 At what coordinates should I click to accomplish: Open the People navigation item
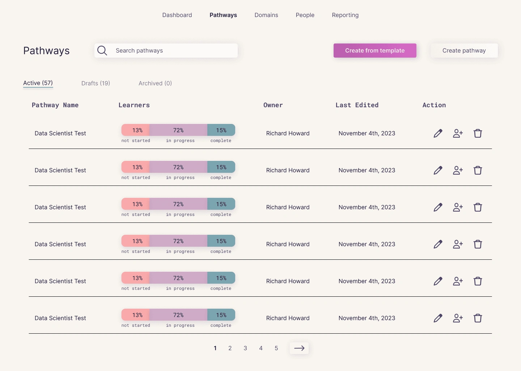(305, 15)
